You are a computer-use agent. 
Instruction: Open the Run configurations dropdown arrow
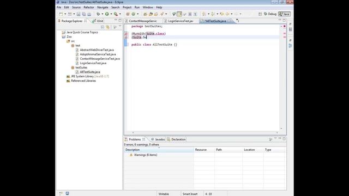(x=111, y=14)
